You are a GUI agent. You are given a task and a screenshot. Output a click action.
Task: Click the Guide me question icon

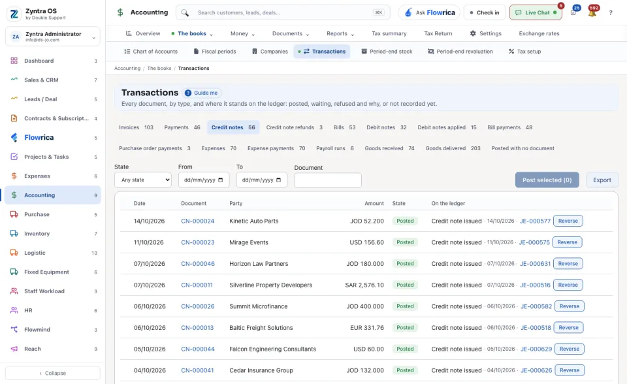pyautogui.click(x=188, y=93)
